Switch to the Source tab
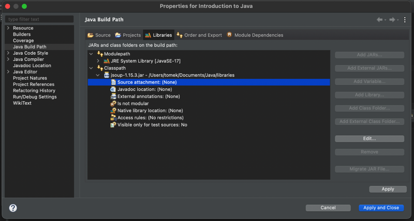Screen dimensions: 414x221 point(99,35)
